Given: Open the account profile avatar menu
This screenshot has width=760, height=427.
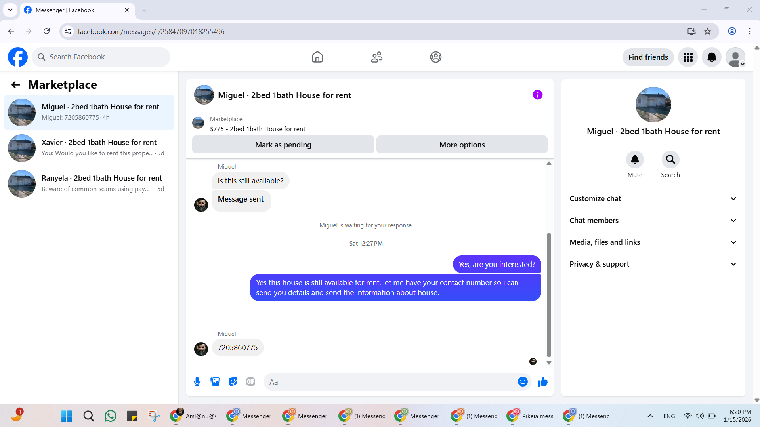Looking at the screenshot, I should pyautogui.click(x=735, y=57).
